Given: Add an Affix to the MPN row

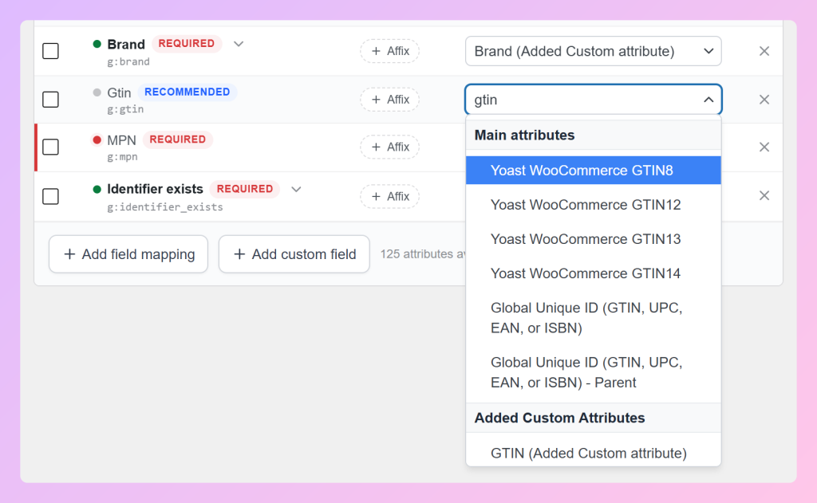Looking at the screenshot, I should pyautogui.click(x=389, y=147).
